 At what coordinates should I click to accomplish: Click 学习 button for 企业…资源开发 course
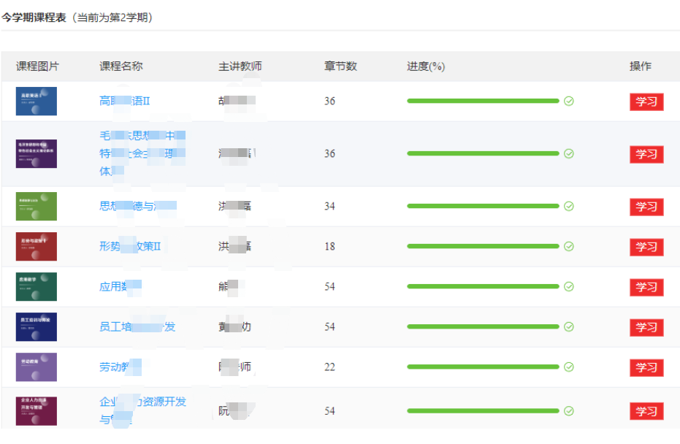tap(646, 411)
